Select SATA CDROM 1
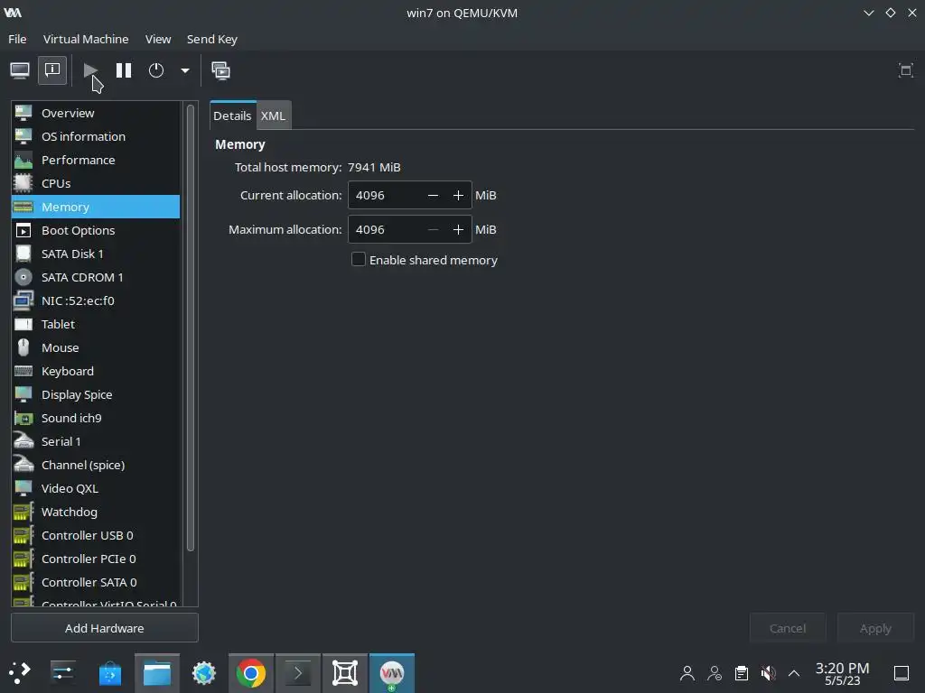 [x=96, y=278]
